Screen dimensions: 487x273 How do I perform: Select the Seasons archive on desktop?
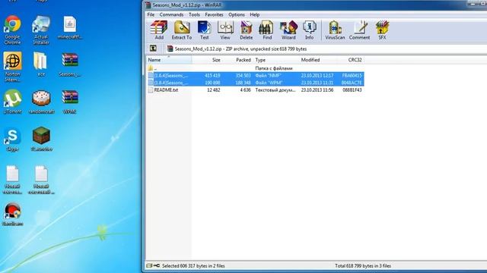tap(70, 64)
